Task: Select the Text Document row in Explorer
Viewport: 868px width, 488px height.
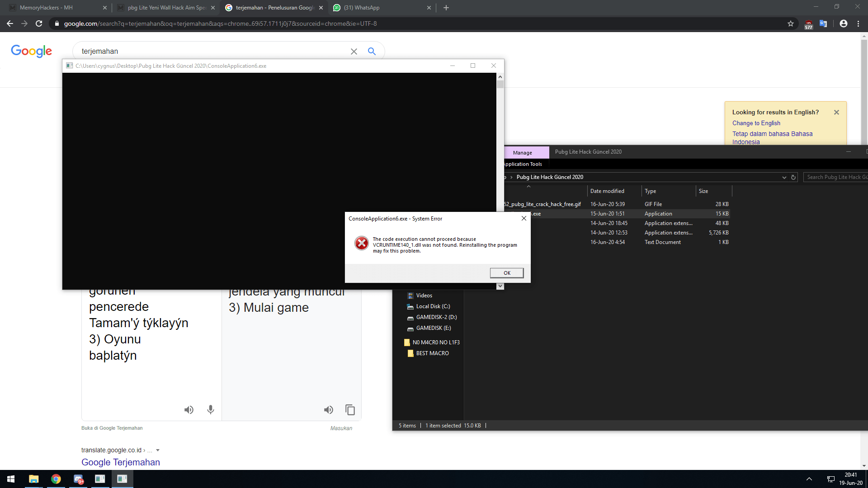Action: tap(618, 242)
